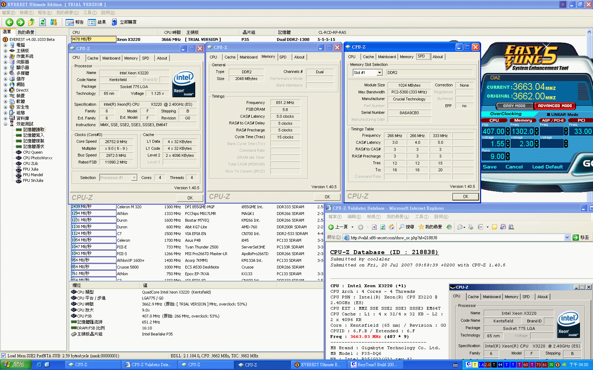
Task: Adjust CPU FSB stepper in EasyTune5
Action: tap(507, 131)
